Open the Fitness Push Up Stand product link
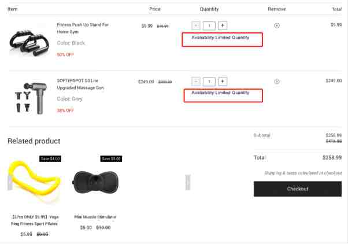The height and width of the screenshot is (244, 348). coord(83,28)
